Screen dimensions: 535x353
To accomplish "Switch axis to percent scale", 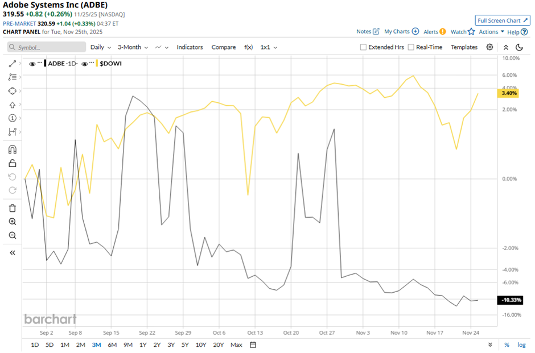I will click(x=507, y=345).
